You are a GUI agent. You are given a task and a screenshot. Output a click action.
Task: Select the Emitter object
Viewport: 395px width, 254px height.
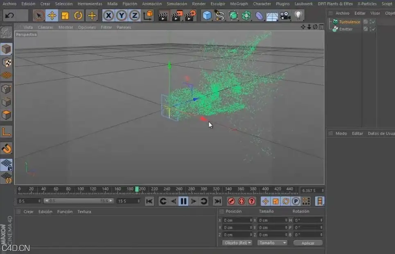345,29
